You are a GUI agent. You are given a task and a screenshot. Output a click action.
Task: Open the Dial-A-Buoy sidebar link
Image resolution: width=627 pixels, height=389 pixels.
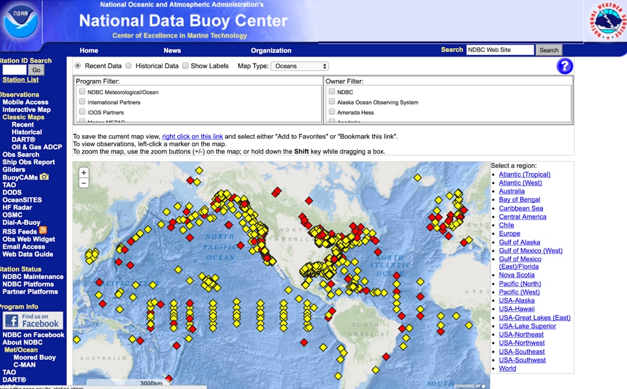21,223
